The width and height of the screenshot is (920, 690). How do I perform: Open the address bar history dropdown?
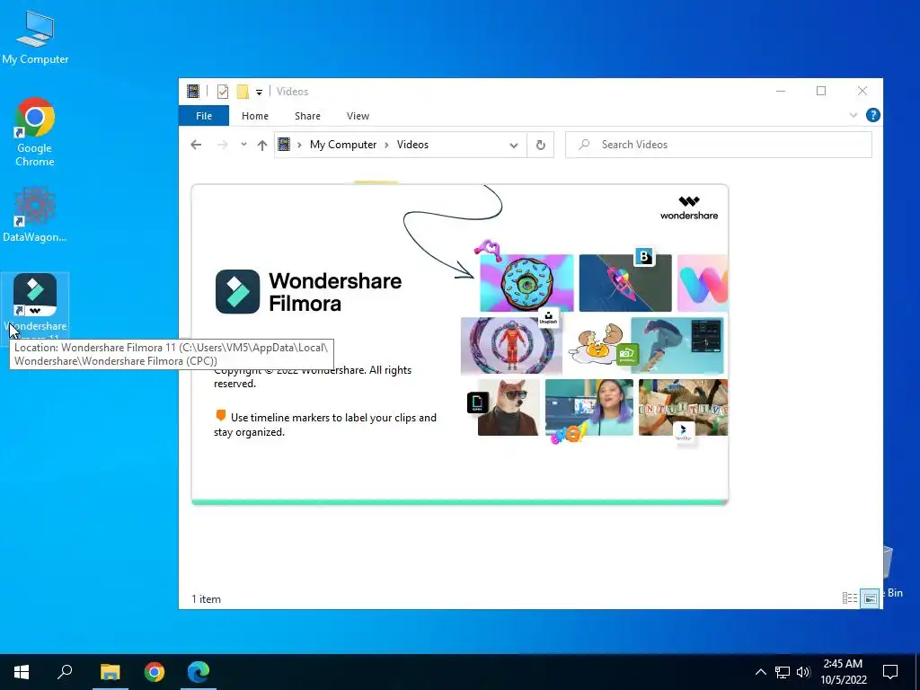[514, 145]
